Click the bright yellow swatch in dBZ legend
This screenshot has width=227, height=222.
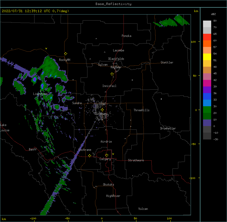pyautogui.click(x=207, y=57)
